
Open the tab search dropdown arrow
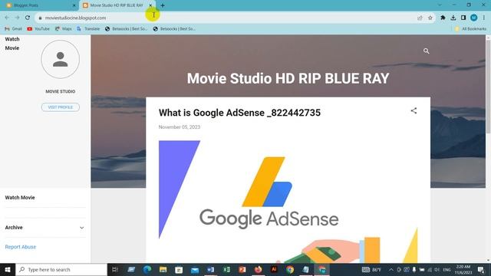440,5
